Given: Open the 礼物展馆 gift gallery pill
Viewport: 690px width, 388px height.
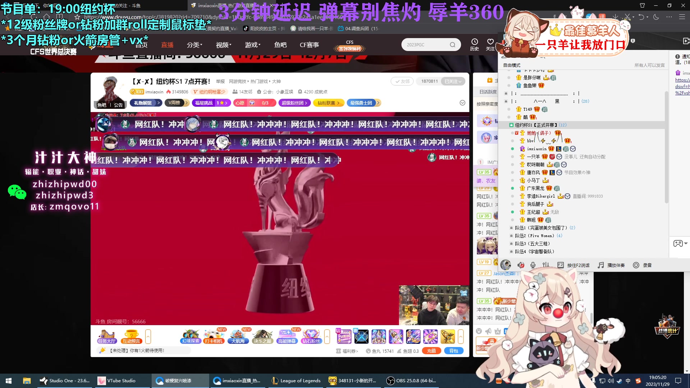Looking at the screenshot, I should coord(146,103).
